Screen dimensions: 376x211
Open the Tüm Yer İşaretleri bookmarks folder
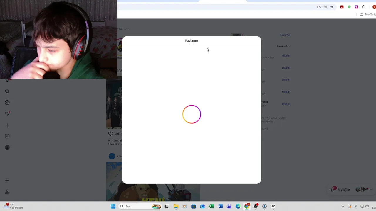pyautogui.click(x=368, y=14)
